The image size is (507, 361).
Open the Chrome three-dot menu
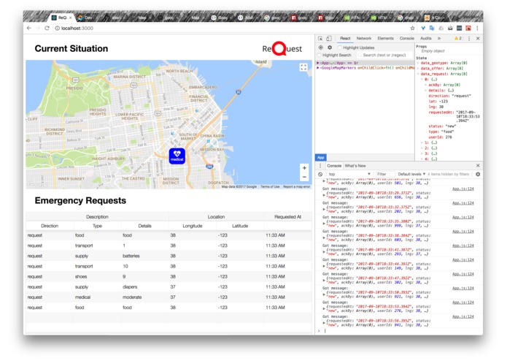point(477,28)
